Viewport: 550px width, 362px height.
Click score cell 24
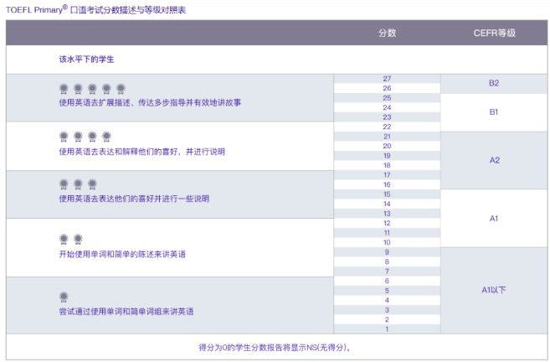[387, 107]
